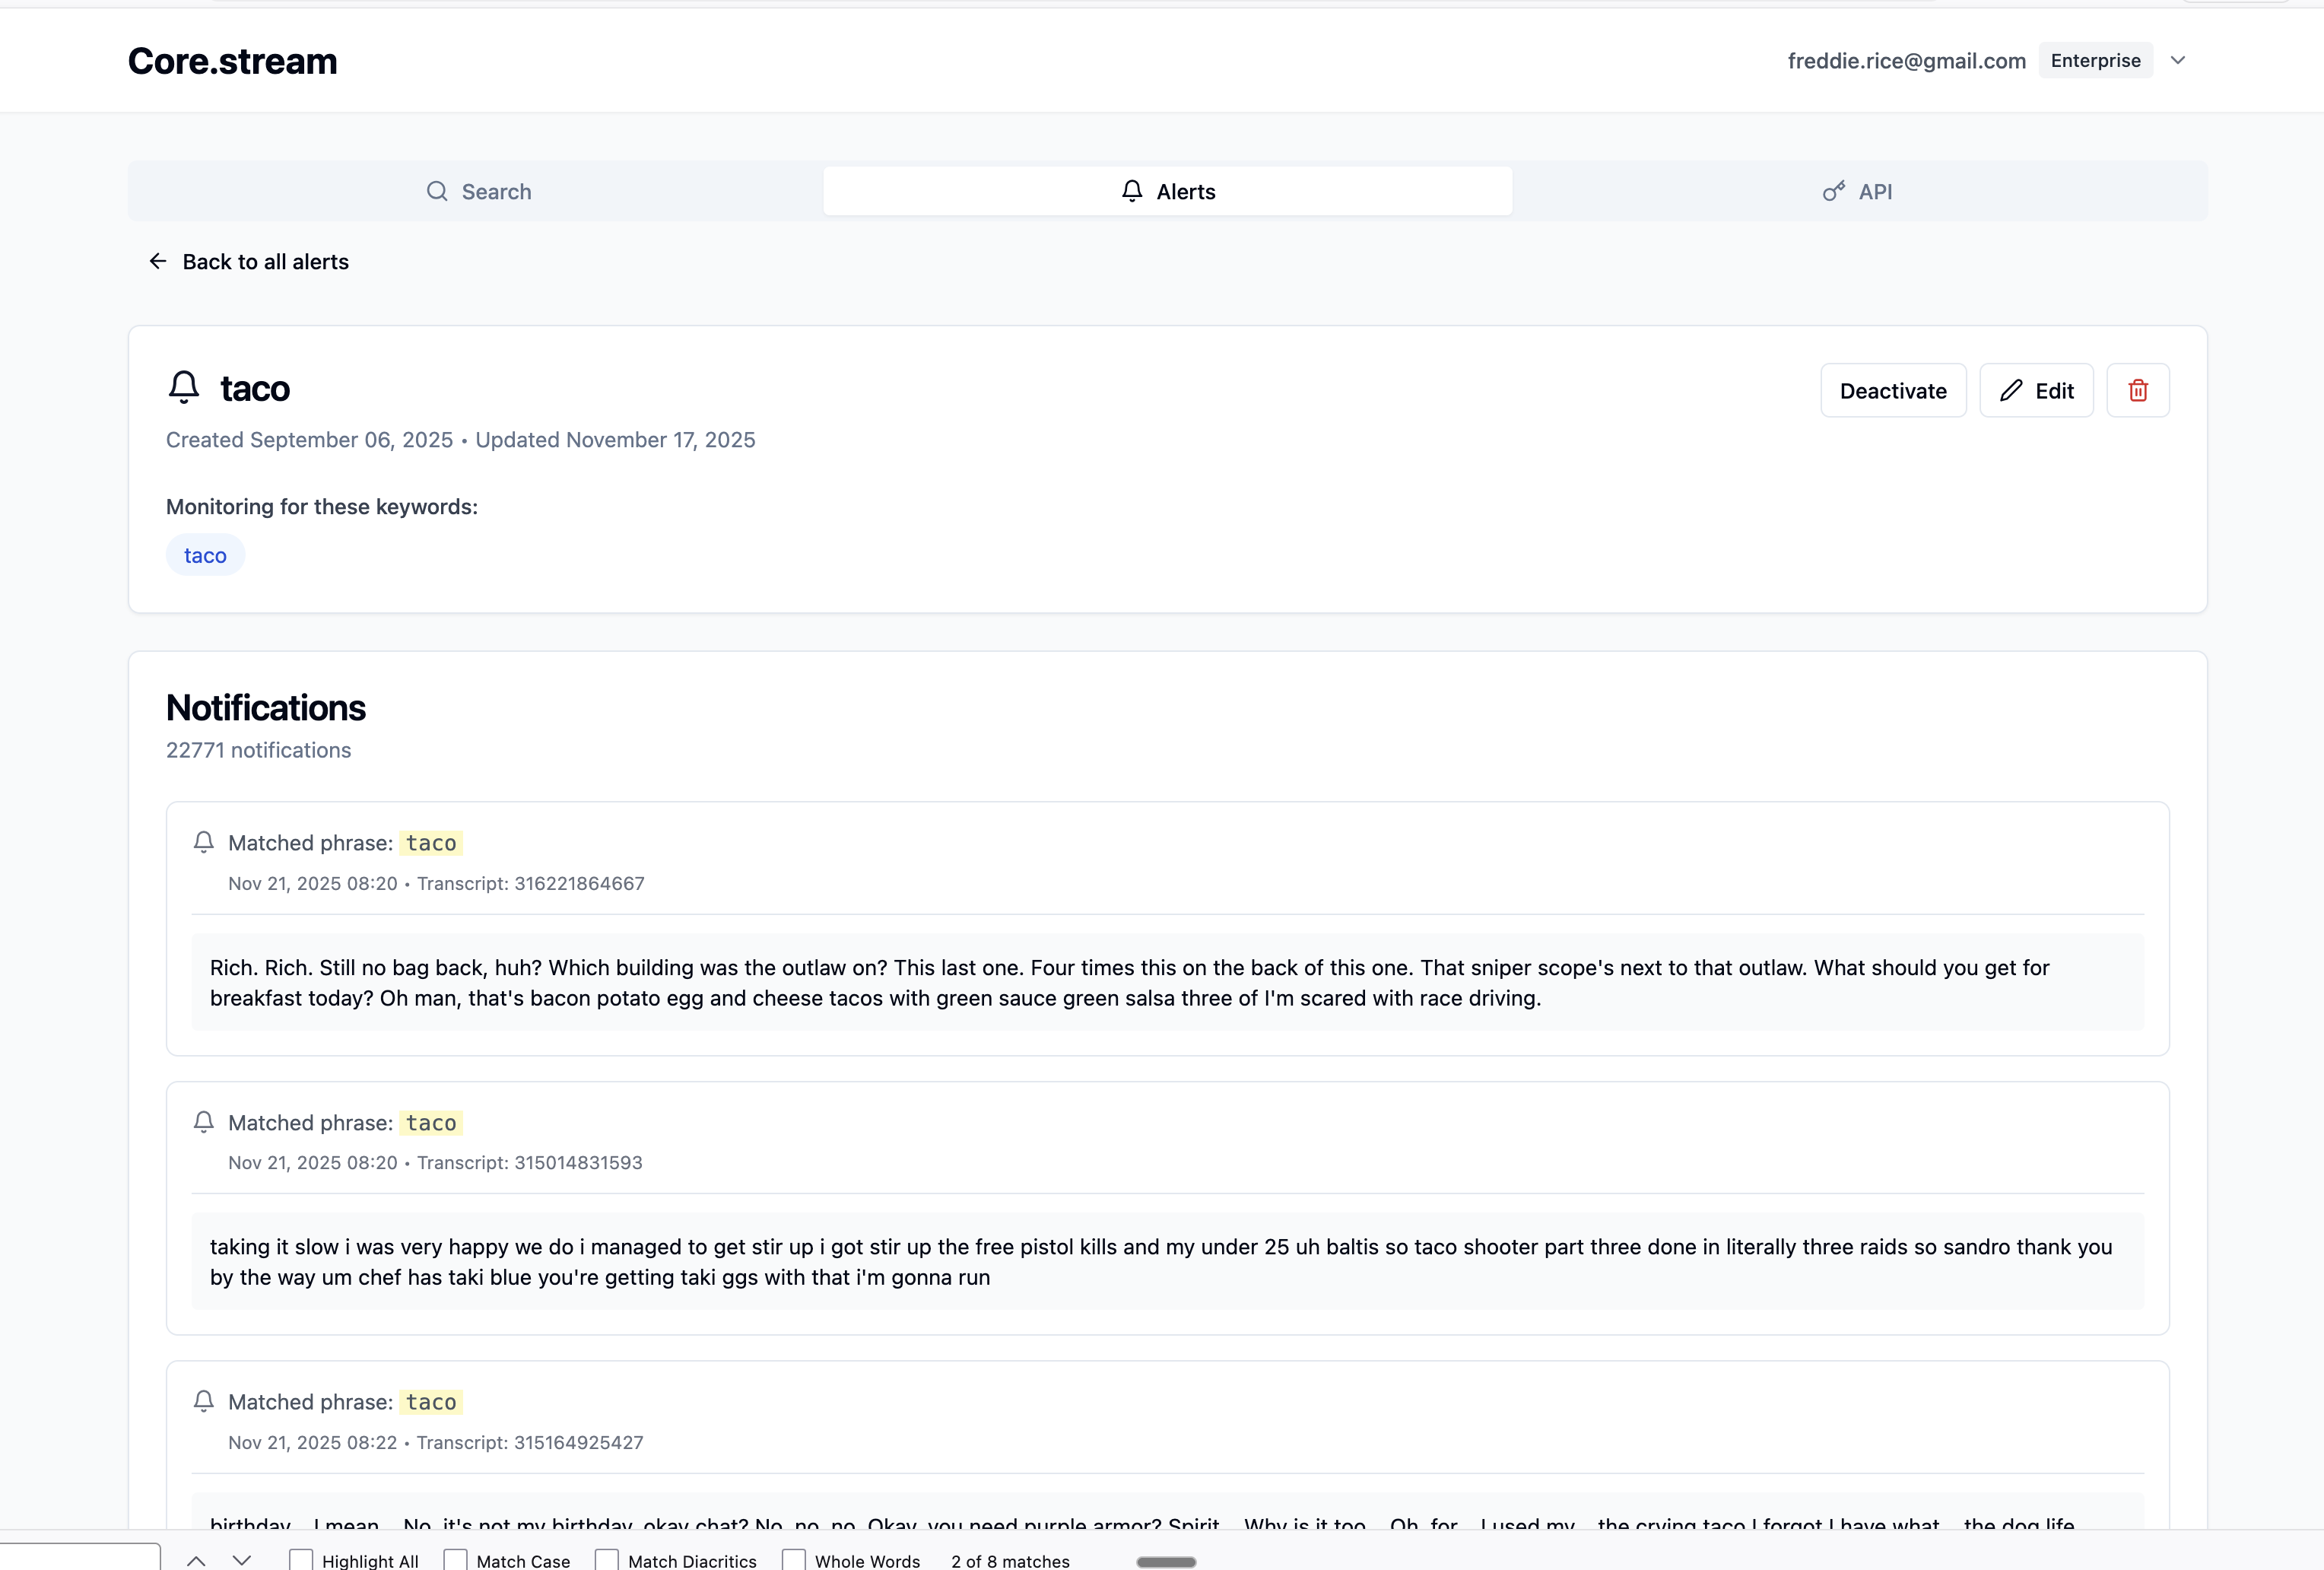This screenshot has width=2324, height=1570.
Task: Enable the Whole Words checkbox
Action: coord(793,1559)
